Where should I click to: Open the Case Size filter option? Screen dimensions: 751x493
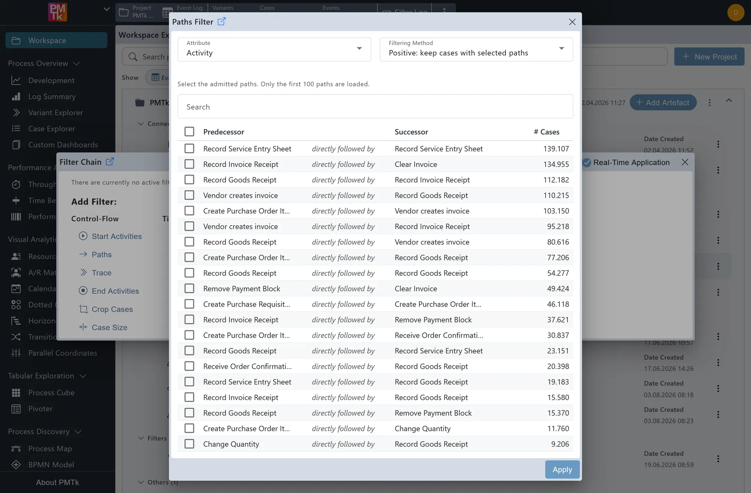pos(103,328)
